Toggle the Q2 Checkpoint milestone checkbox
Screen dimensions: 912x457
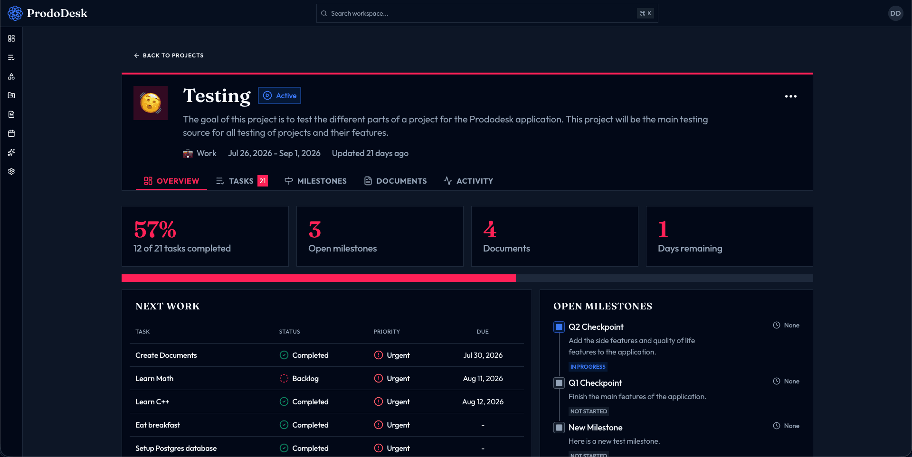click(x=559, y=327)
